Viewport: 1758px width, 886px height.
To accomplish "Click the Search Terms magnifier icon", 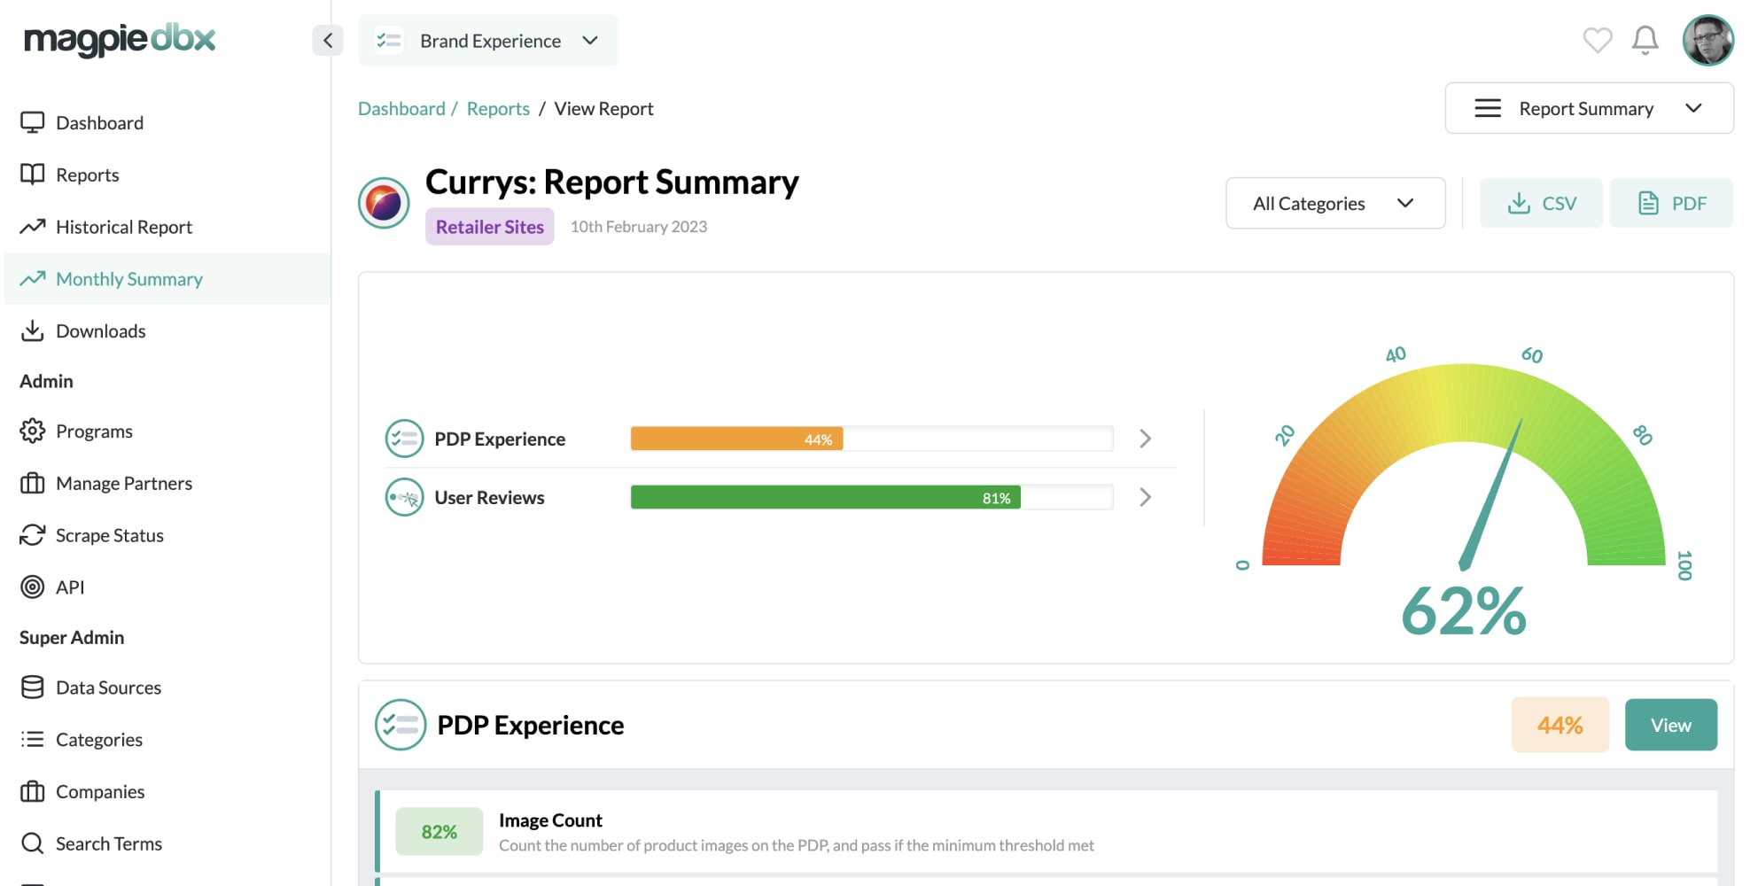I will (33, 843).
